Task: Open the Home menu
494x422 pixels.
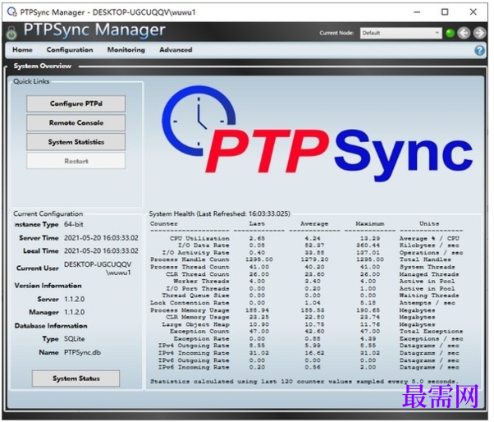Action: 22,50
